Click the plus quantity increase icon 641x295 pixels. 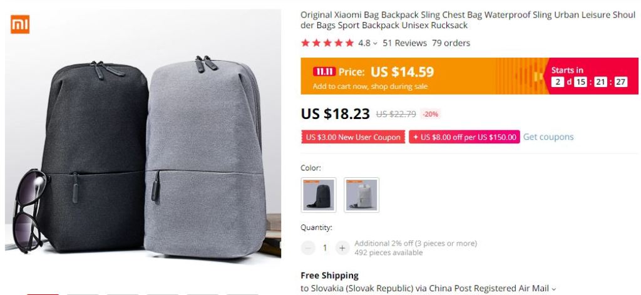click(342, 248)
